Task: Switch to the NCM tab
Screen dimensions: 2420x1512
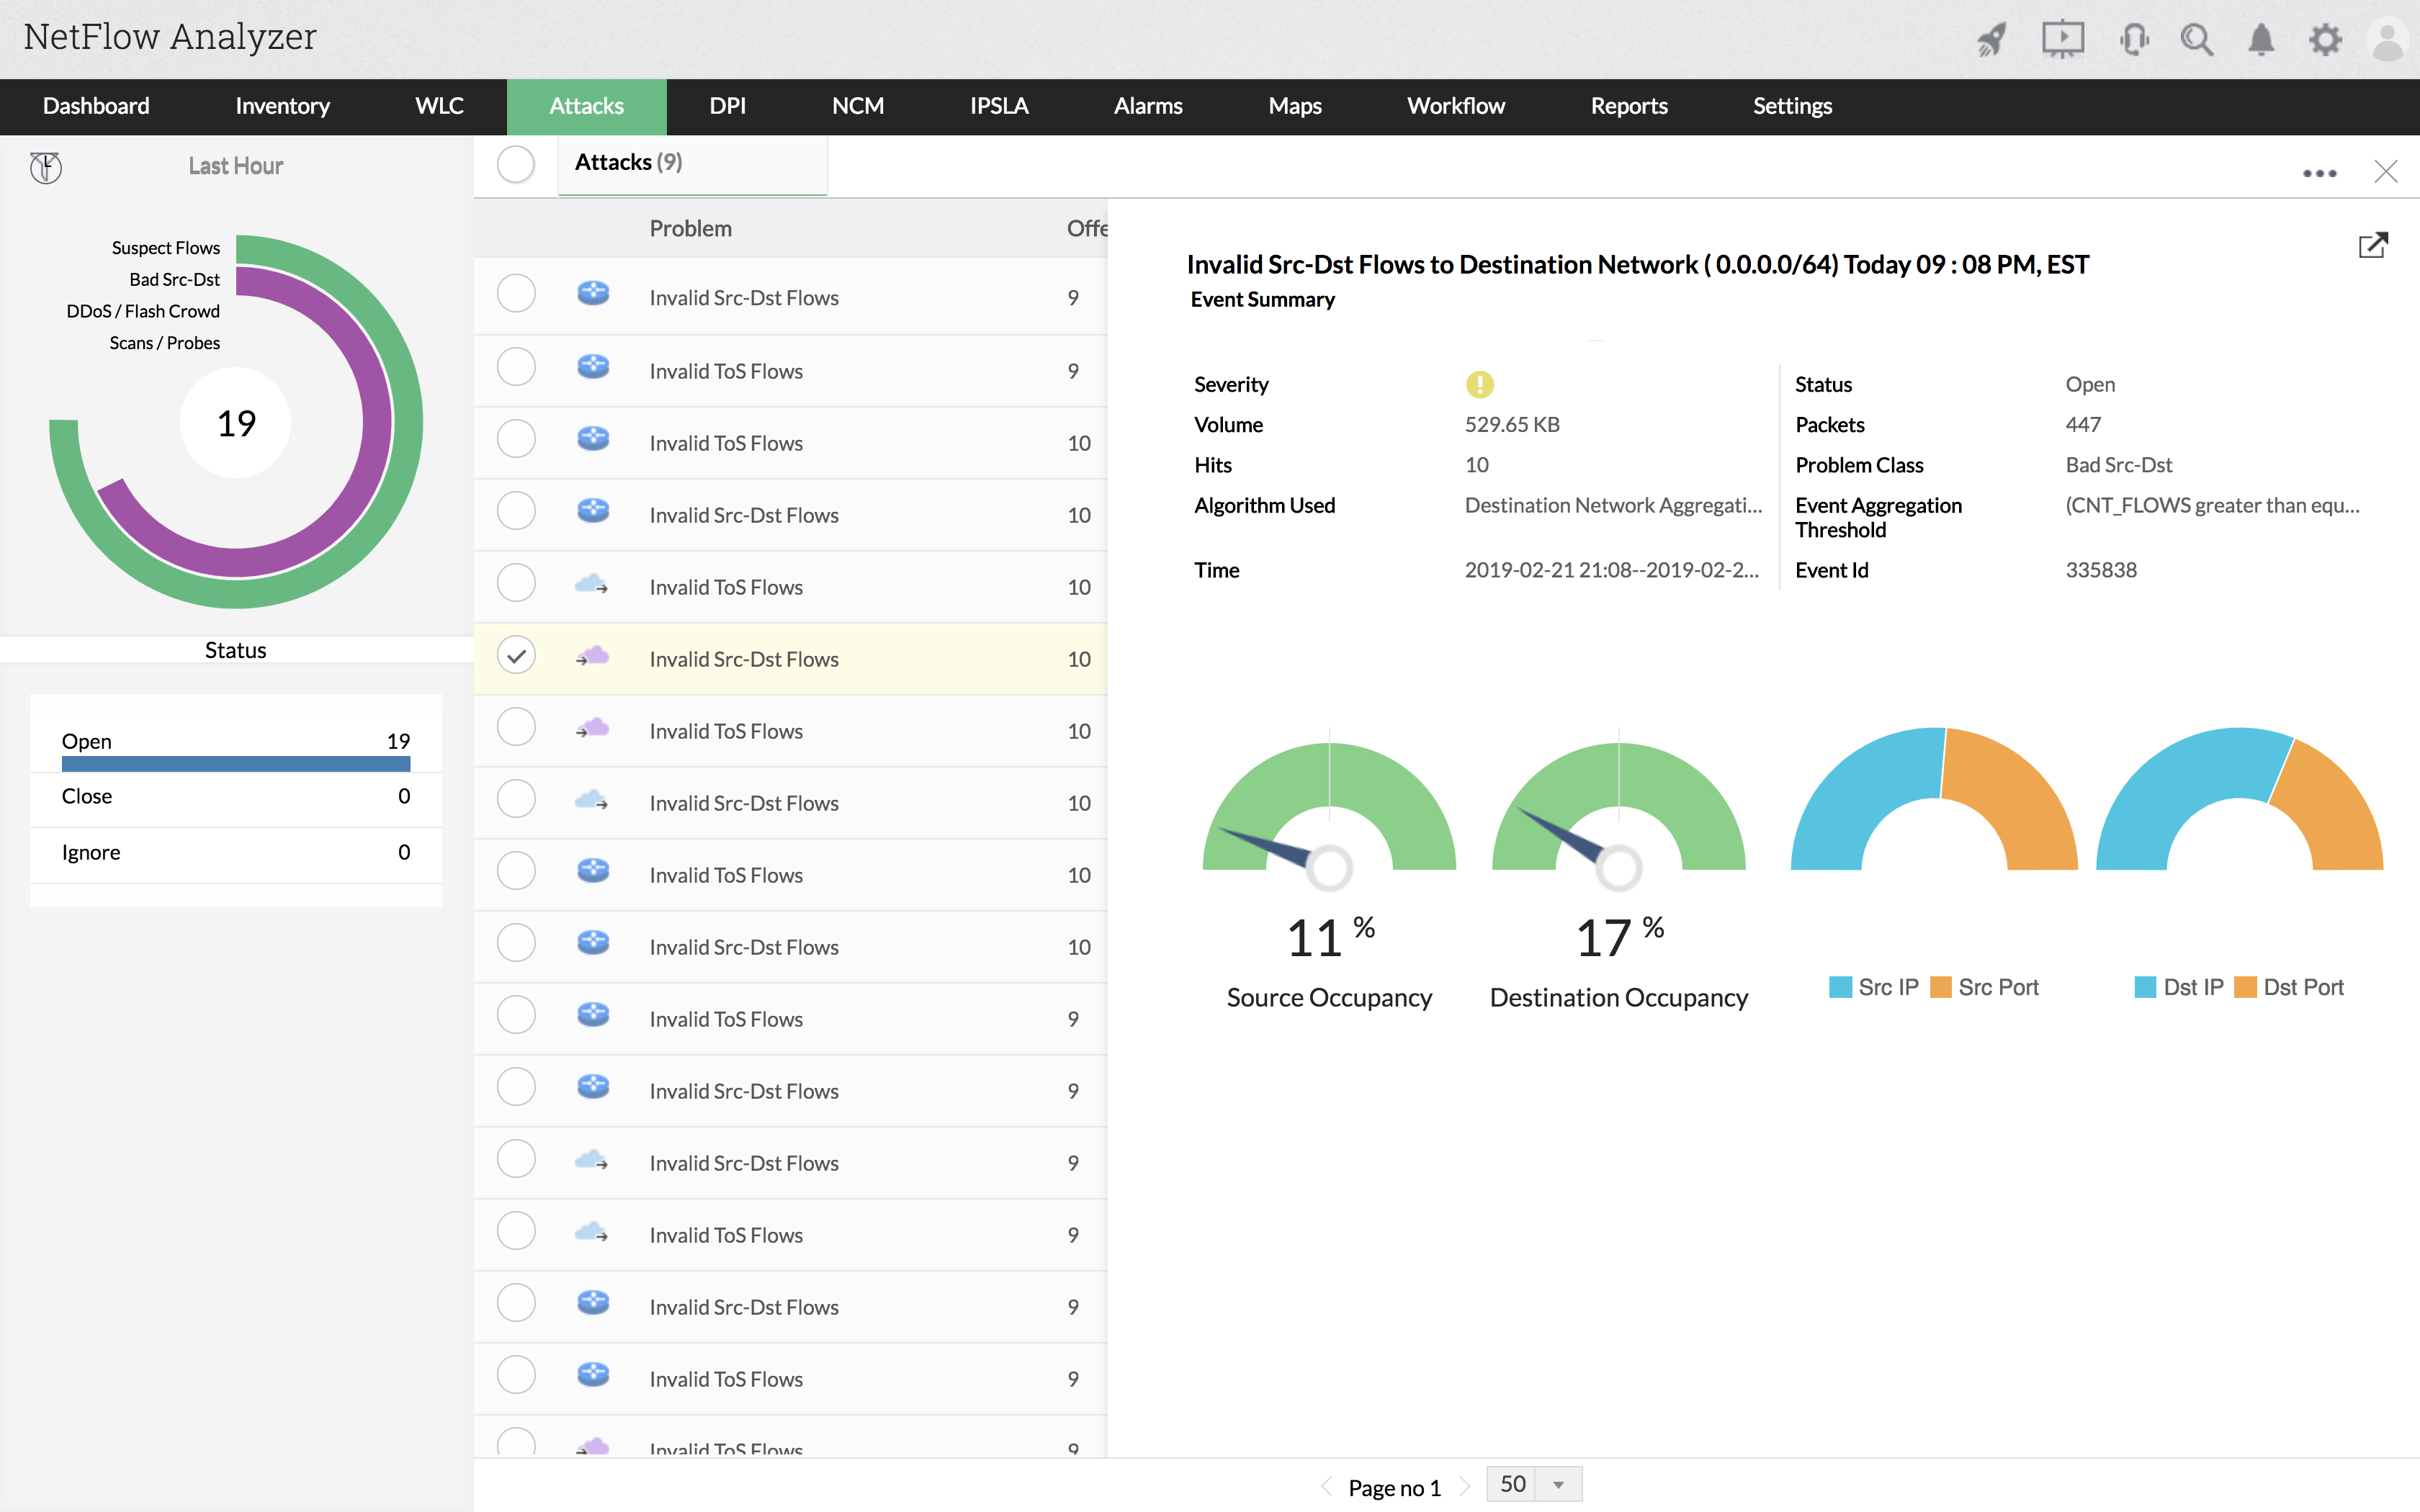Action: (858, 106)
